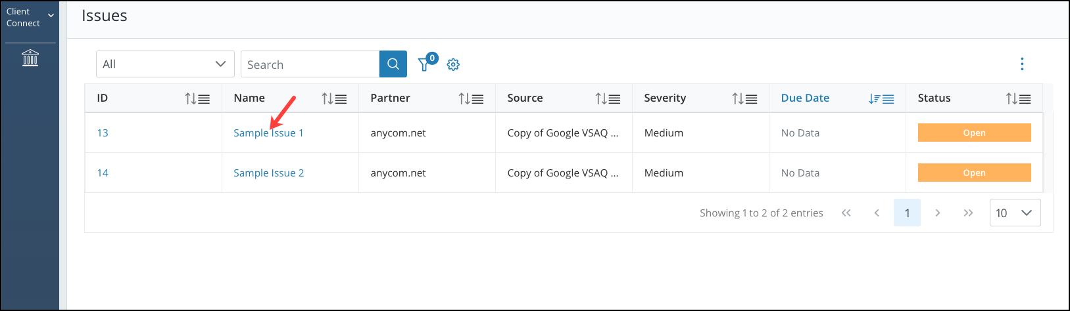Go to the next page arrow

point(938,213)
